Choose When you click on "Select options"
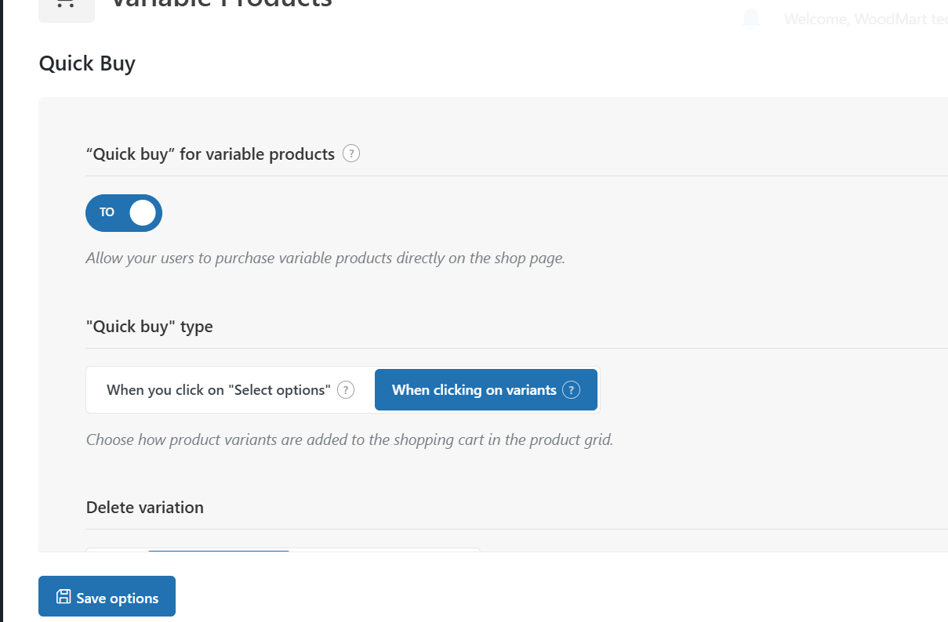Viewport: 948px width, 622px height. [x=231, y=390]
